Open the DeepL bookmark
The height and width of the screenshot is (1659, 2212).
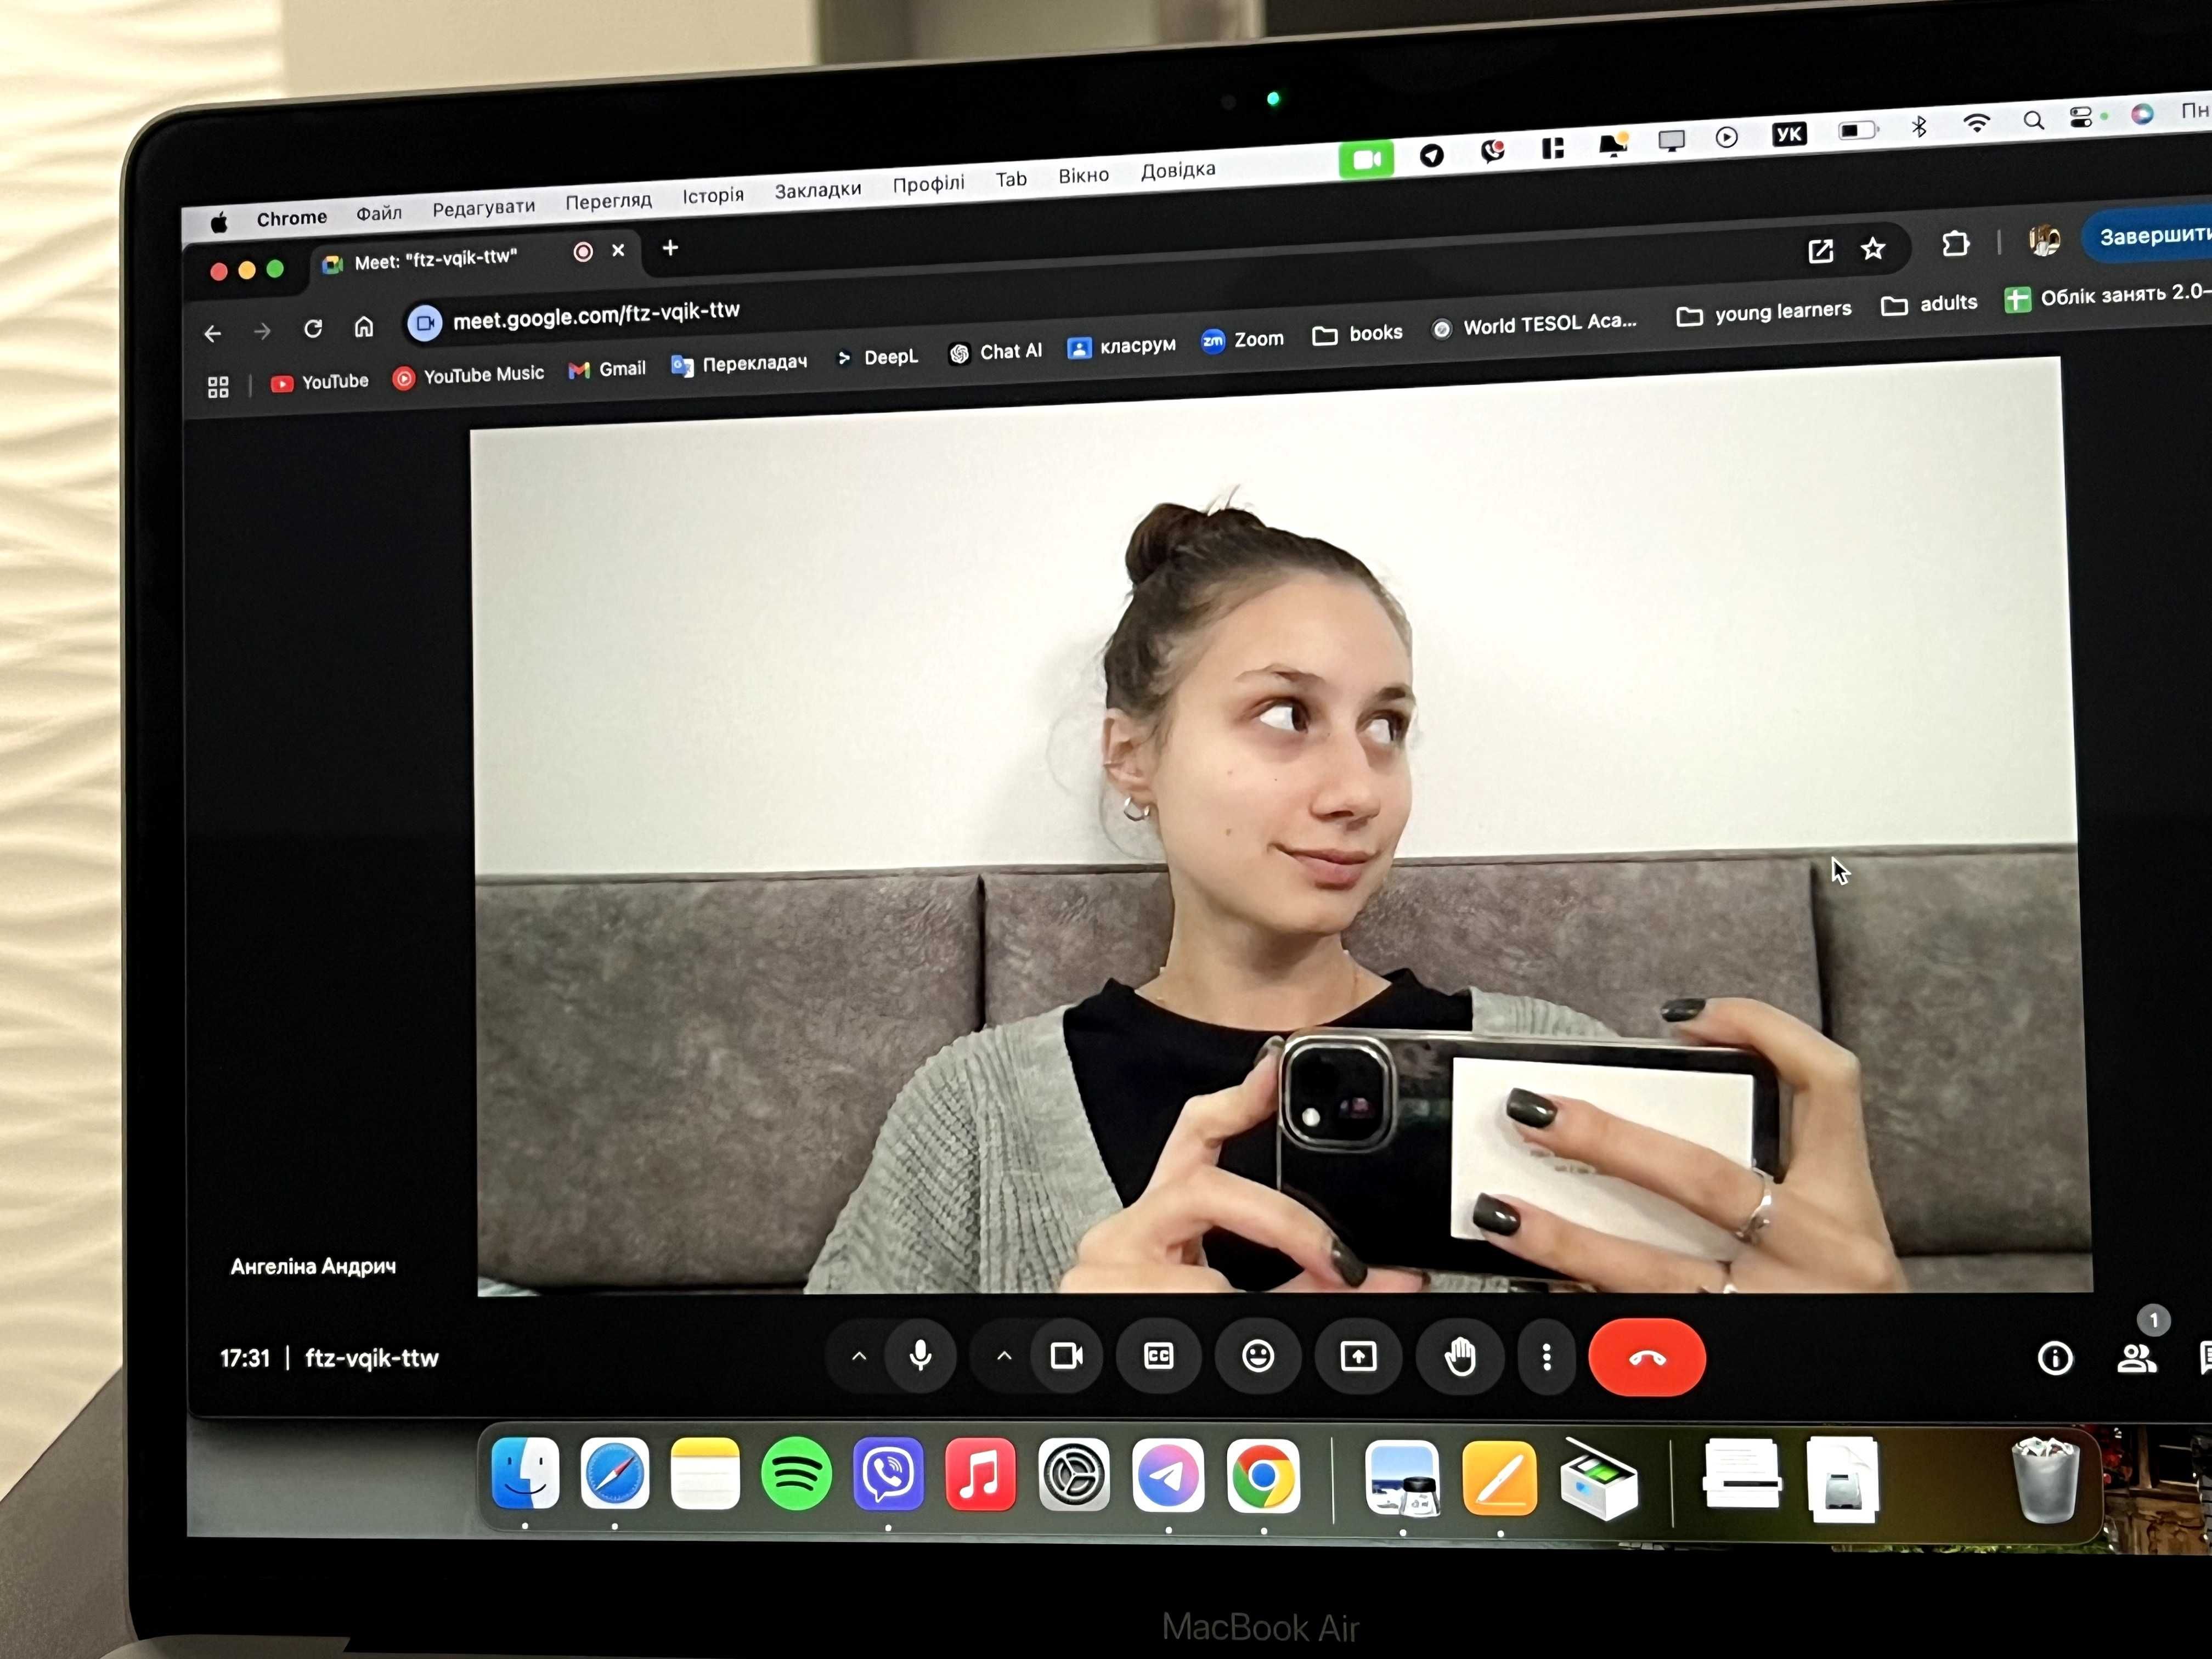tap(877, 357)
